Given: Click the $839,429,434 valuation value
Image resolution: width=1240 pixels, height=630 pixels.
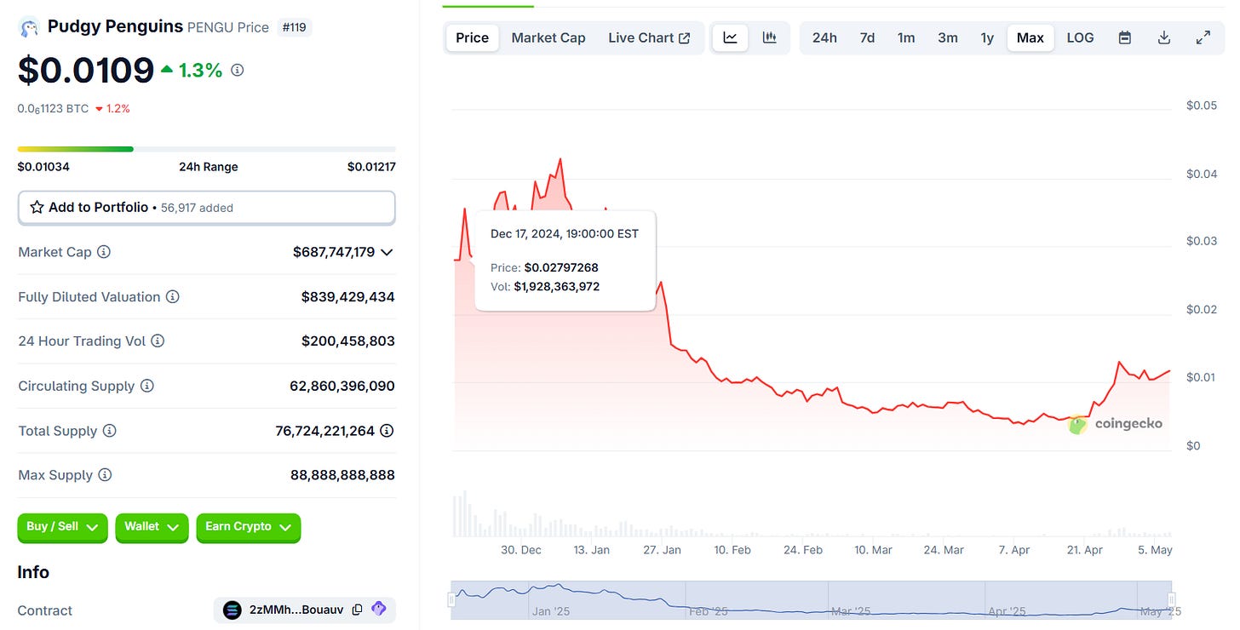Looking at the screenshot, I should point(347,296).
